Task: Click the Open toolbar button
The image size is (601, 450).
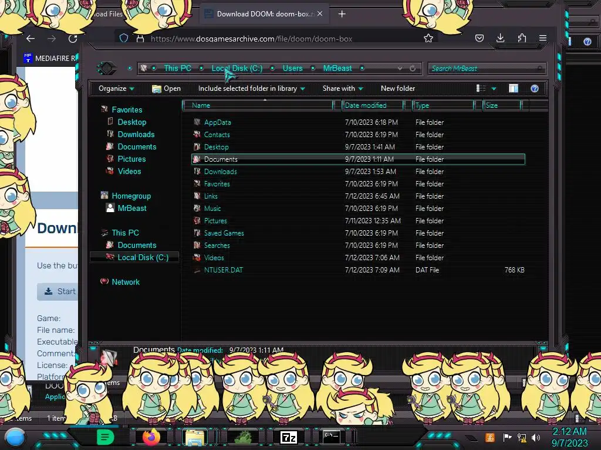Action: pyautogui.click(x=166, y=88)
